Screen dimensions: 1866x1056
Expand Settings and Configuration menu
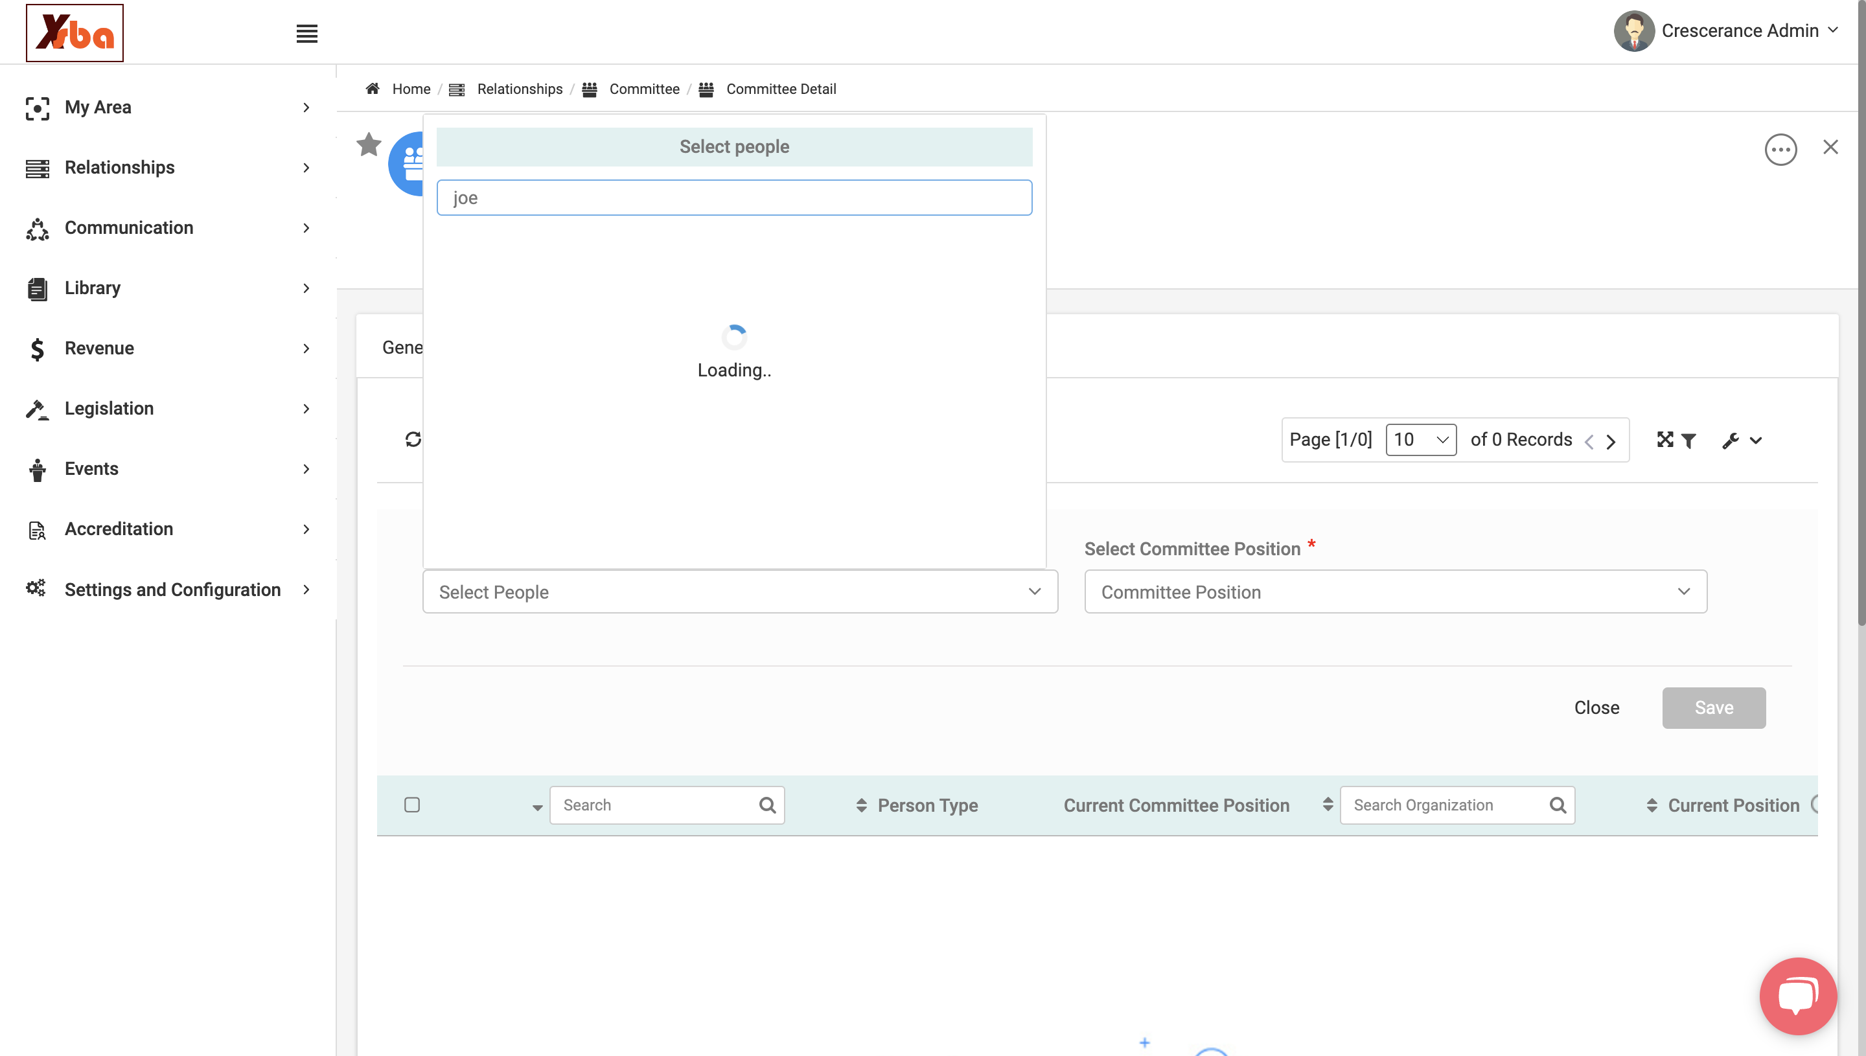click(168, 590)
